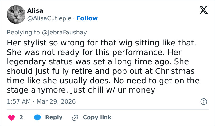The image size is (215, 126).
Task: Open the Twitter info circle icon
Action: [203, 101]
